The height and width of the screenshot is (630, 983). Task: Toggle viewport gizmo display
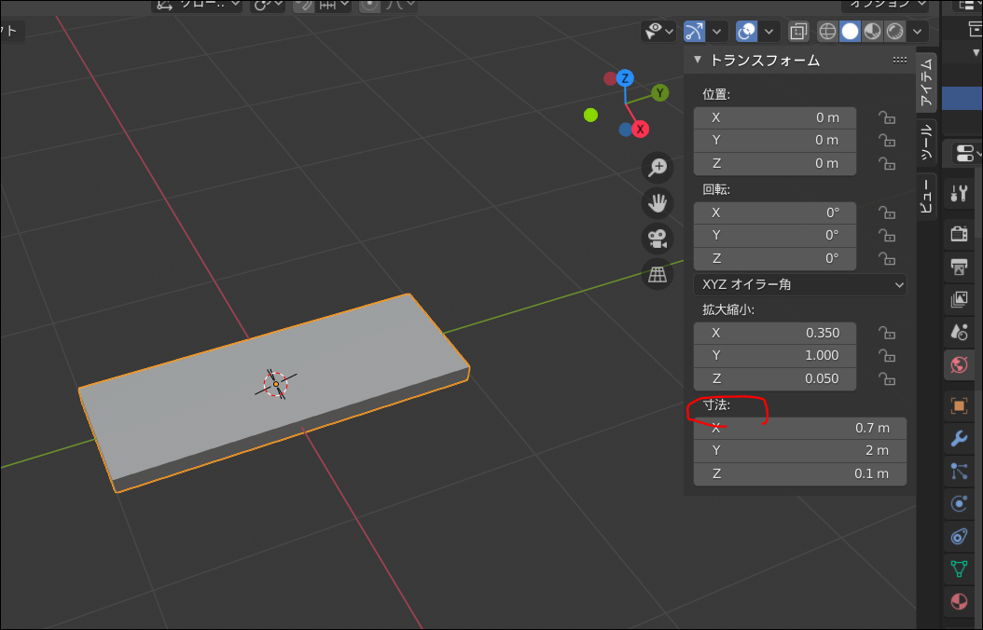[694, 32]
